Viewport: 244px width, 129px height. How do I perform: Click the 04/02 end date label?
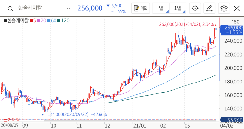(x=227, y=126)
